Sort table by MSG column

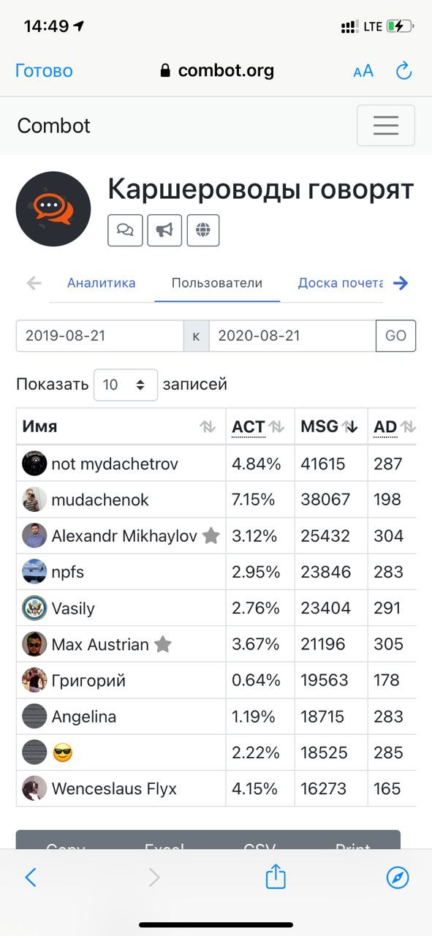328,426
